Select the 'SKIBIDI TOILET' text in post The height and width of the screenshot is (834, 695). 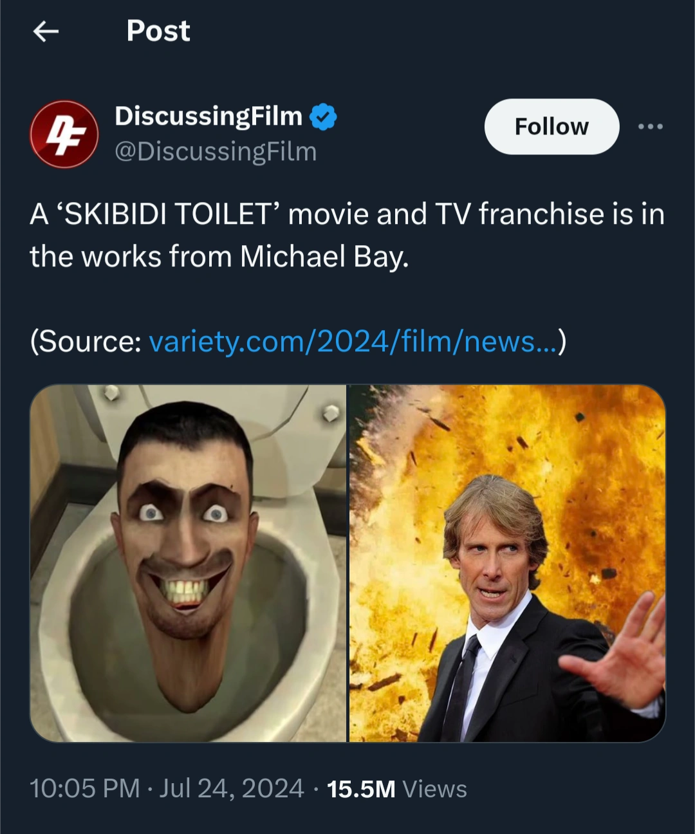[x=168, y=214]
